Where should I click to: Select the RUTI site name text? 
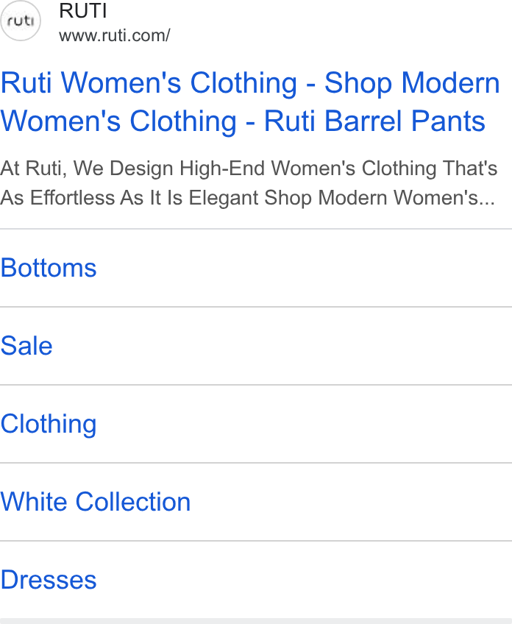[82, 10]
